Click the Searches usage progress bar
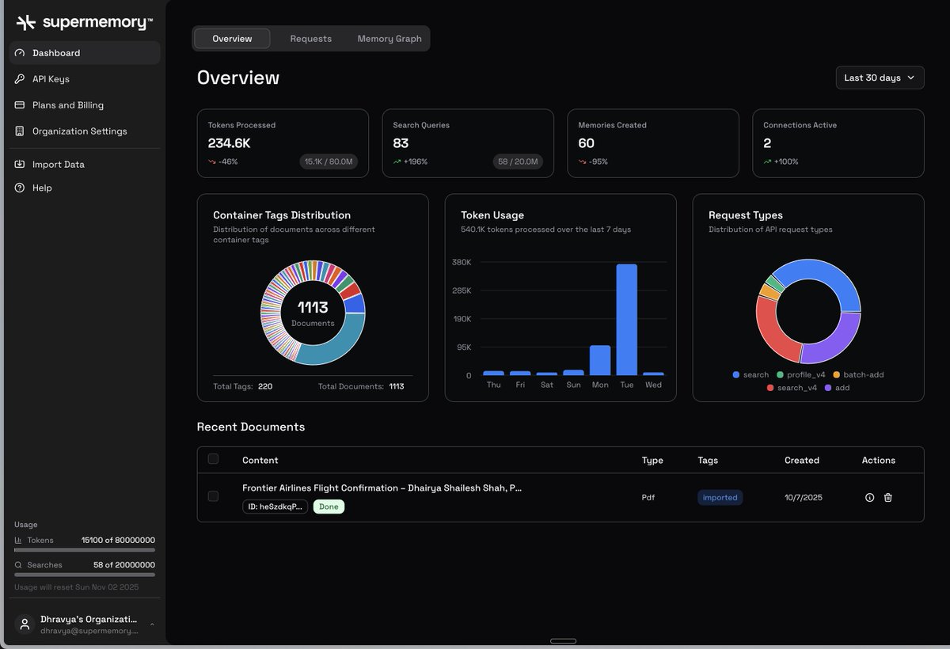The width and height of the screenshot is (950, 649). [x=85, y=574]
